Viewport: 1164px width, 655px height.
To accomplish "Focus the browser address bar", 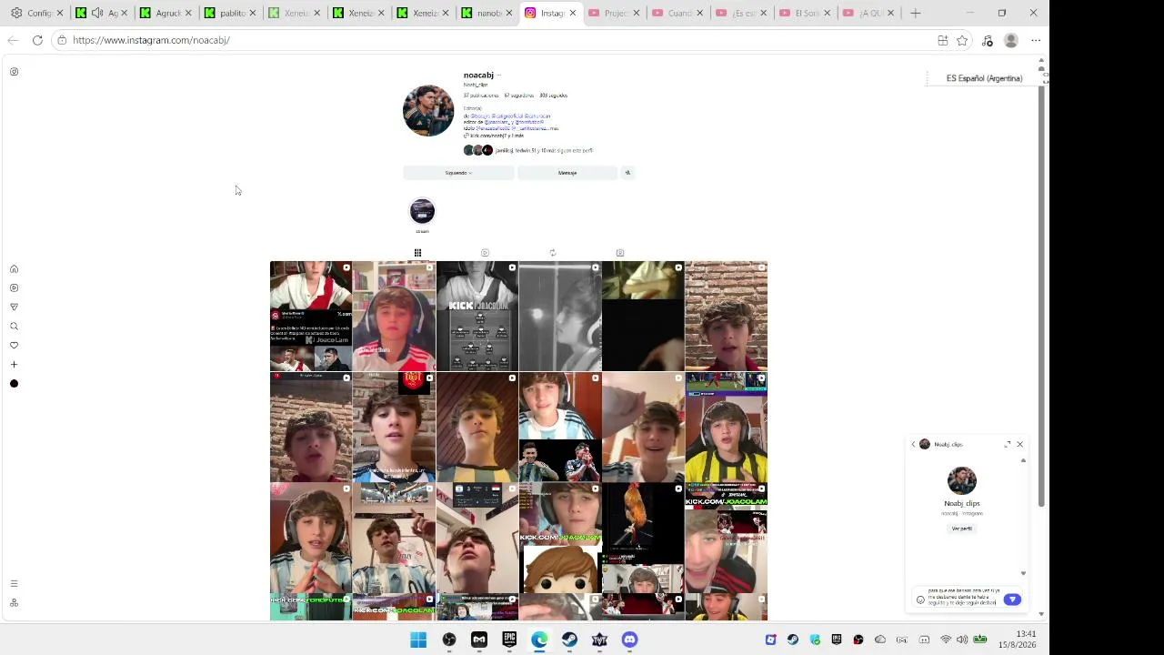I will [x=491, y=40].
